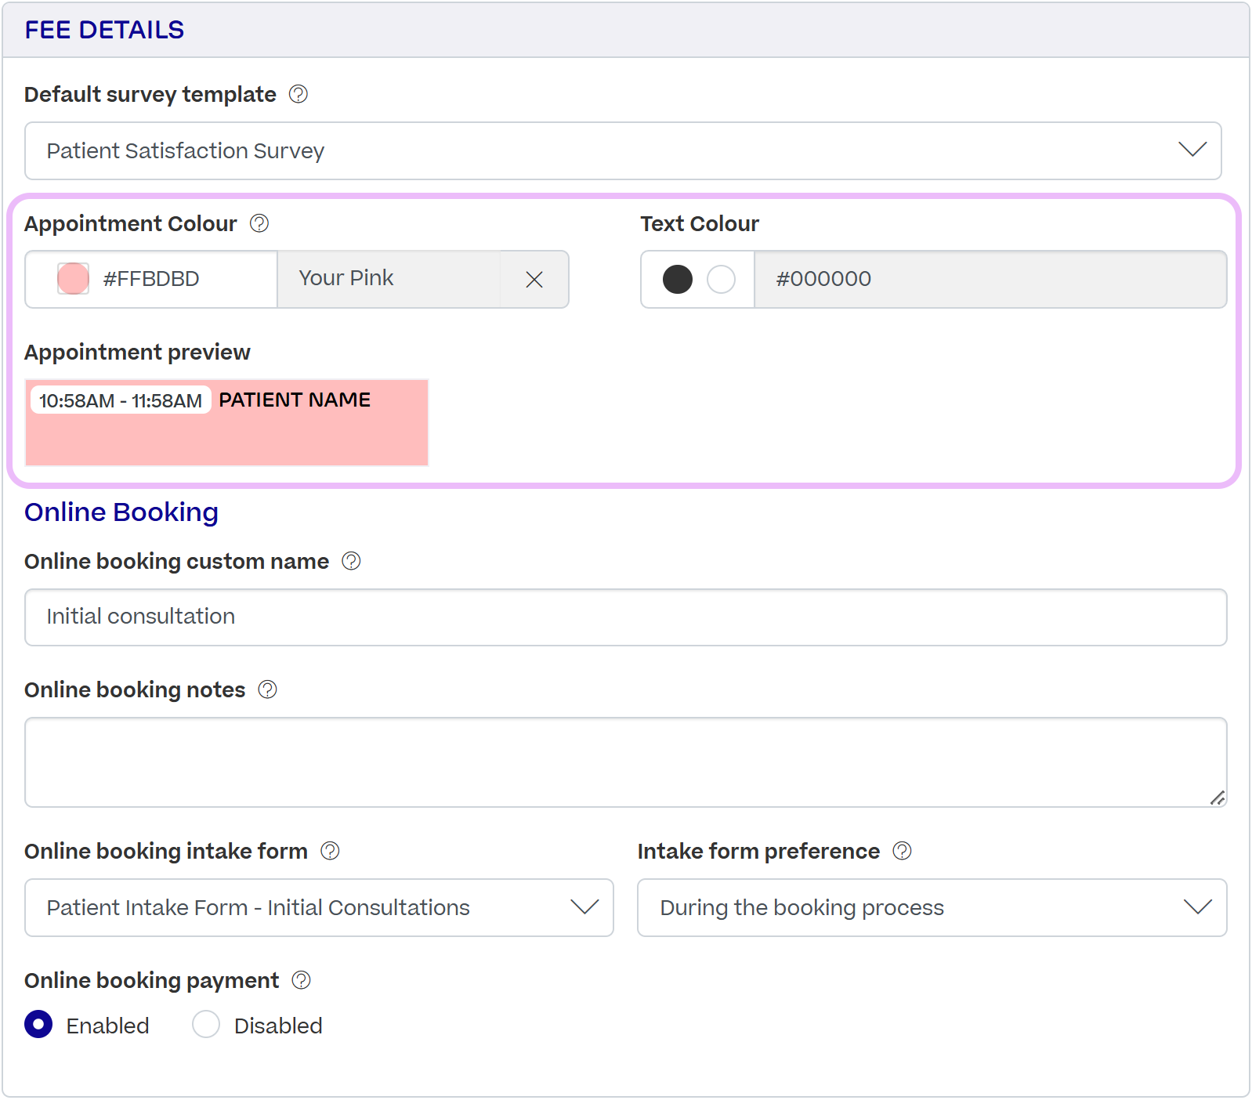The image size is (1252, 1100).
Task: Choose the black text colour option
Action: coord(678,279)
